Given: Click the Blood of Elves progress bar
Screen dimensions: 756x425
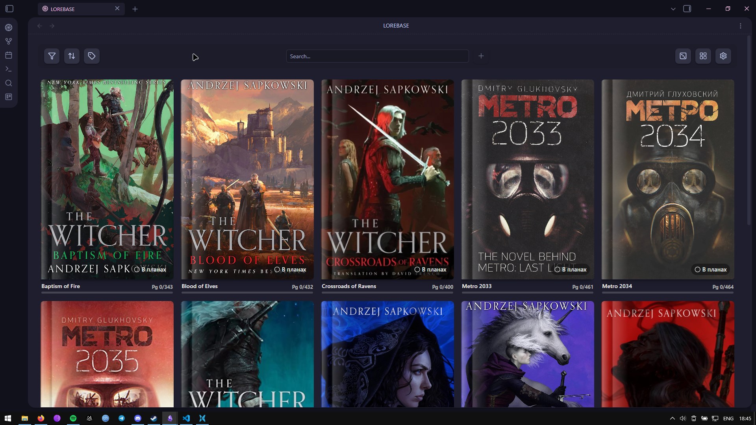Looking at the screenshot, I should [247, 292].
